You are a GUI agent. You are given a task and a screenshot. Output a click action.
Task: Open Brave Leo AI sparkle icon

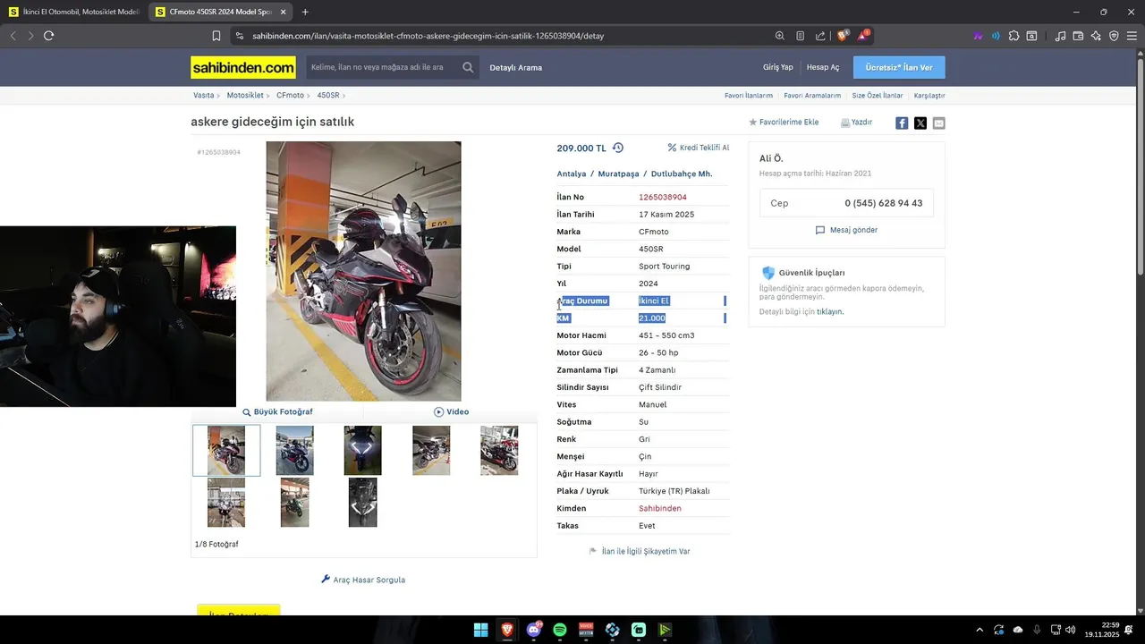(x=1096, y=36)
